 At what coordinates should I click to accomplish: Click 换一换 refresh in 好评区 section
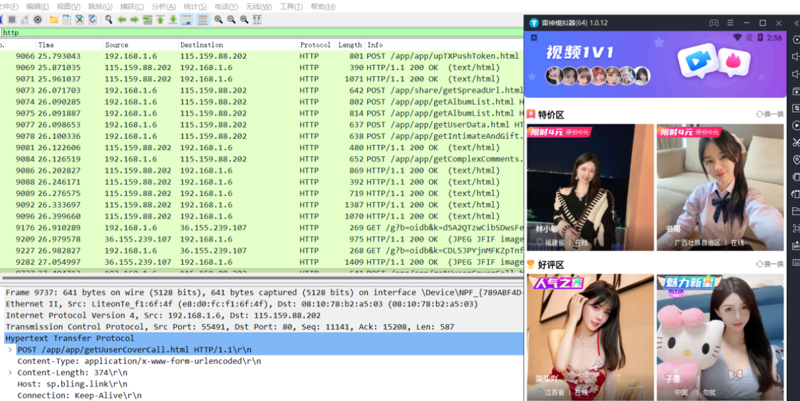(x=770, y=264)
